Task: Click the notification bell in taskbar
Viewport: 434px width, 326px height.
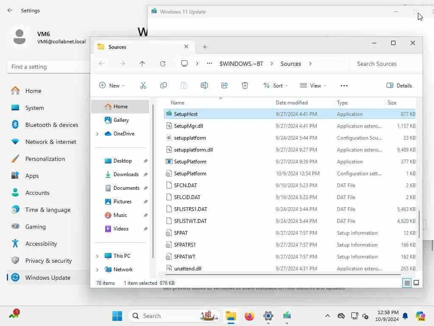Action: tap(405, 316)
